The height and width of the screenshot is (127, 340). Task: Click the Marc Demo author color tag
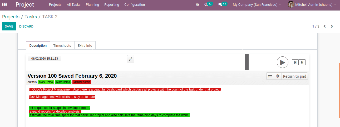tap(63, 82)
